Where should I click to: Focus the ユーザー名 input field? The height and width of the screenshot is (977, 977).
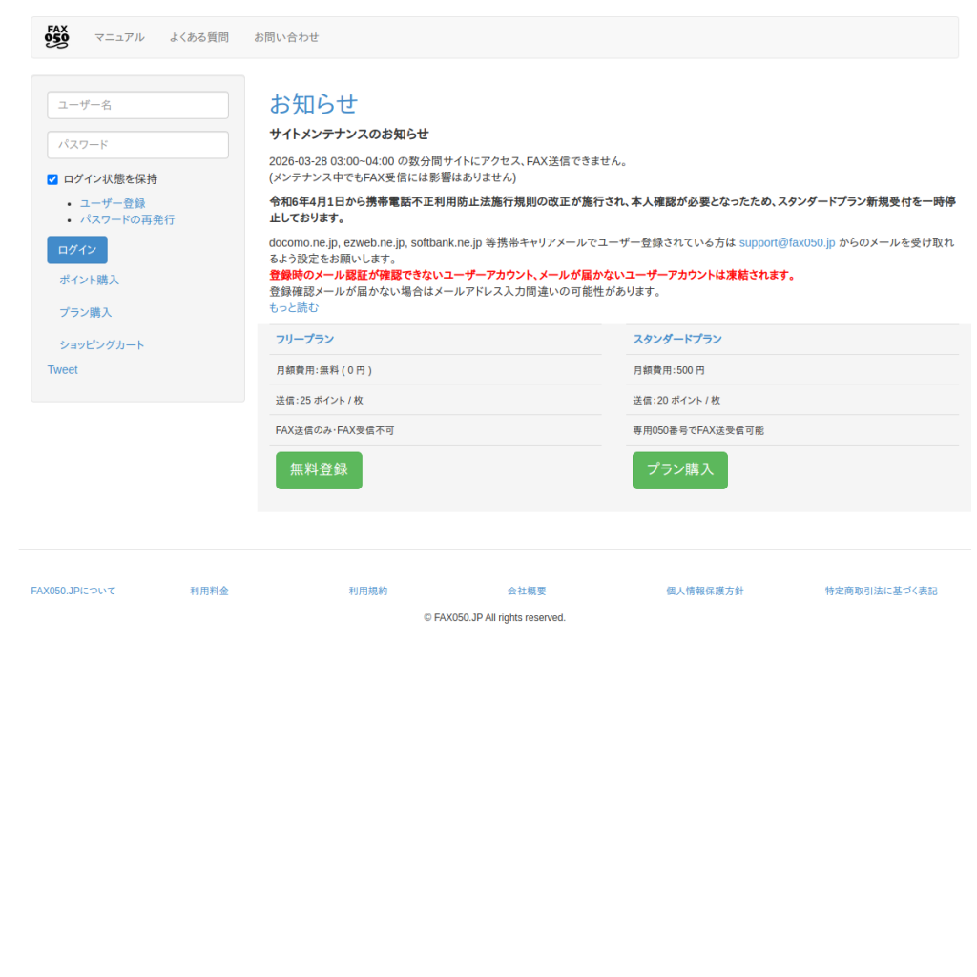(x=137, y=105)
